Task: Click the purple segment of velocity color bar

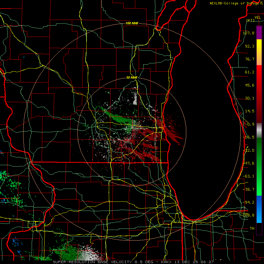Action: pyautogui.click(x=259, y=33)
